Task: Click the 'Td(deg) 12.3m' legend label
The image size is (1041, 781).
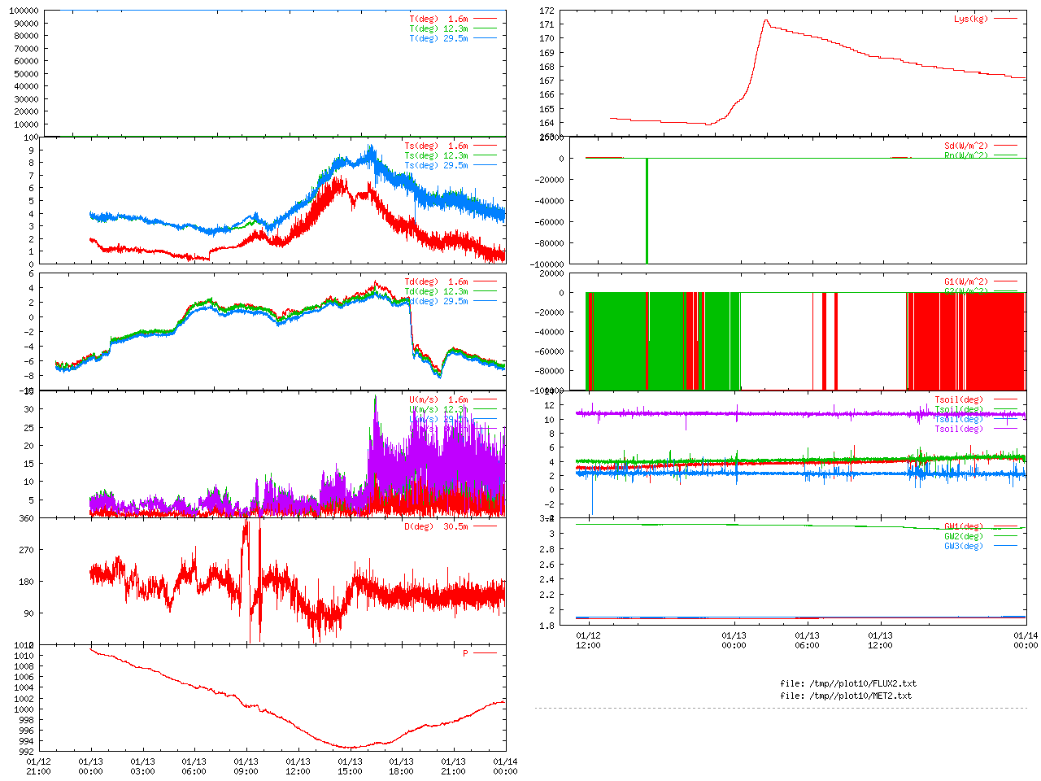Action: point(436,292)
